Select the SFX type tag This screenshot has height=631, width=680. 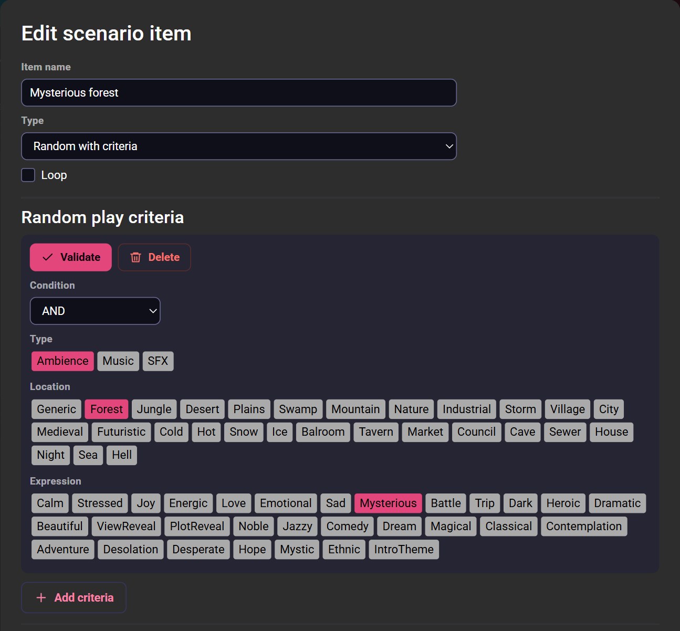point(158,361)
